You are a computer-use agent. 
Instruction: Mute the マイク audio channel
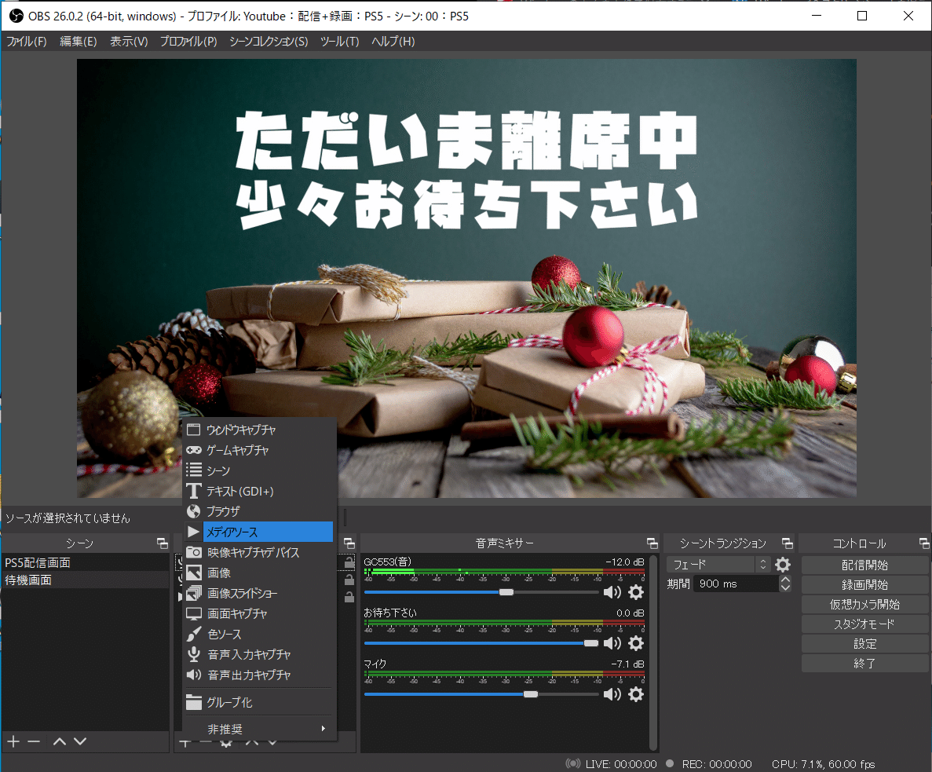(612, 694)
